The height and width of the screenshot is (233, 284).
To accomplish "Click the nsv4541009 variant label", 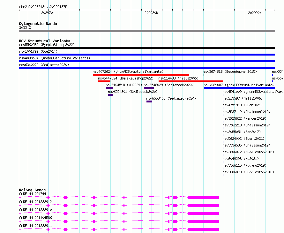I will [253, 92].
